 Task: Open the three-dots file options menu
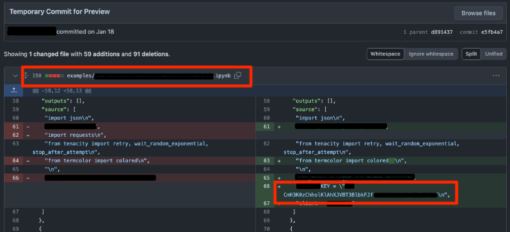pyautogui.click(x=496, y=75)
